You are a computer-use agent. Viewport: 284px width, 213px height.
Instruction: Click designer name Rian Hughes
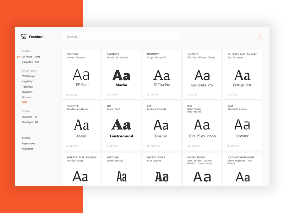[154, 161]
